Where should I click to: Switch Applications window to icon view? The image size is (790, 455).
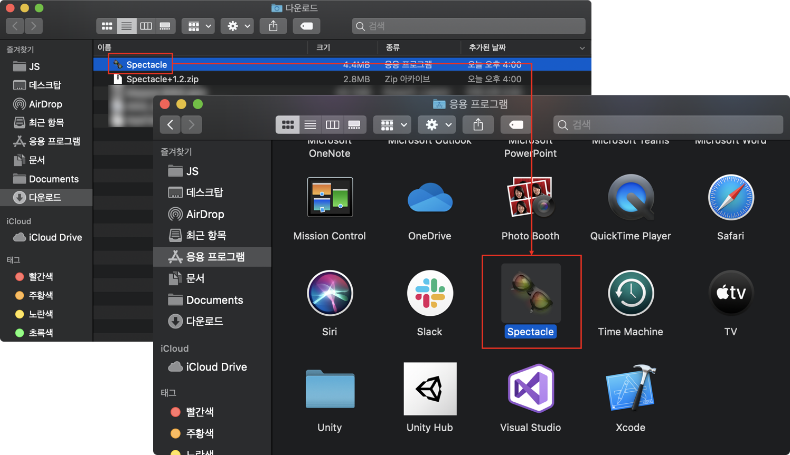[287, 125]
